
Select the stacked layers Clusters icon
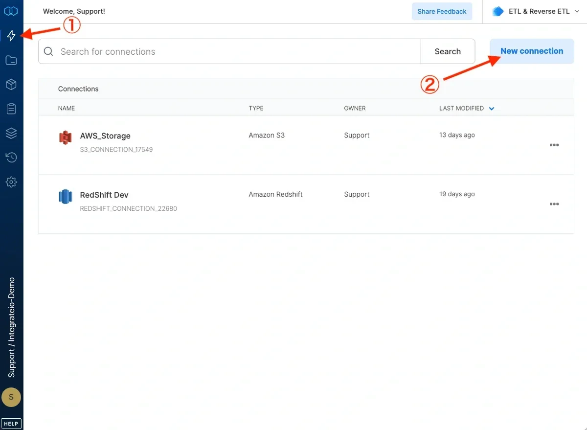coord(11,133)
